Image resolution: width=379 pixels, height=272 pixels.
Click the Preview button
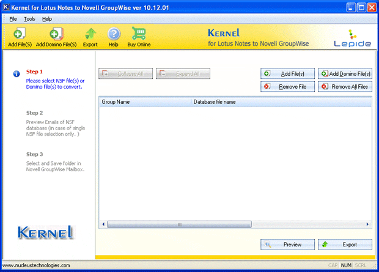[x=287, y=244]
